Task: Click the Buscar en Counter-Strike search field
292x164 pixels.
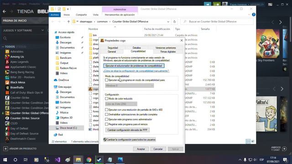Action: [217, 21]
